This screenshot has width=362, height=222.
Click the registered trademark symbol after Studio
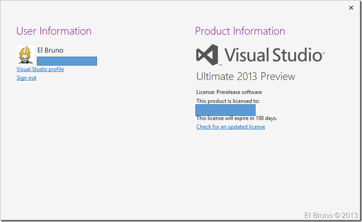point(323,53)
